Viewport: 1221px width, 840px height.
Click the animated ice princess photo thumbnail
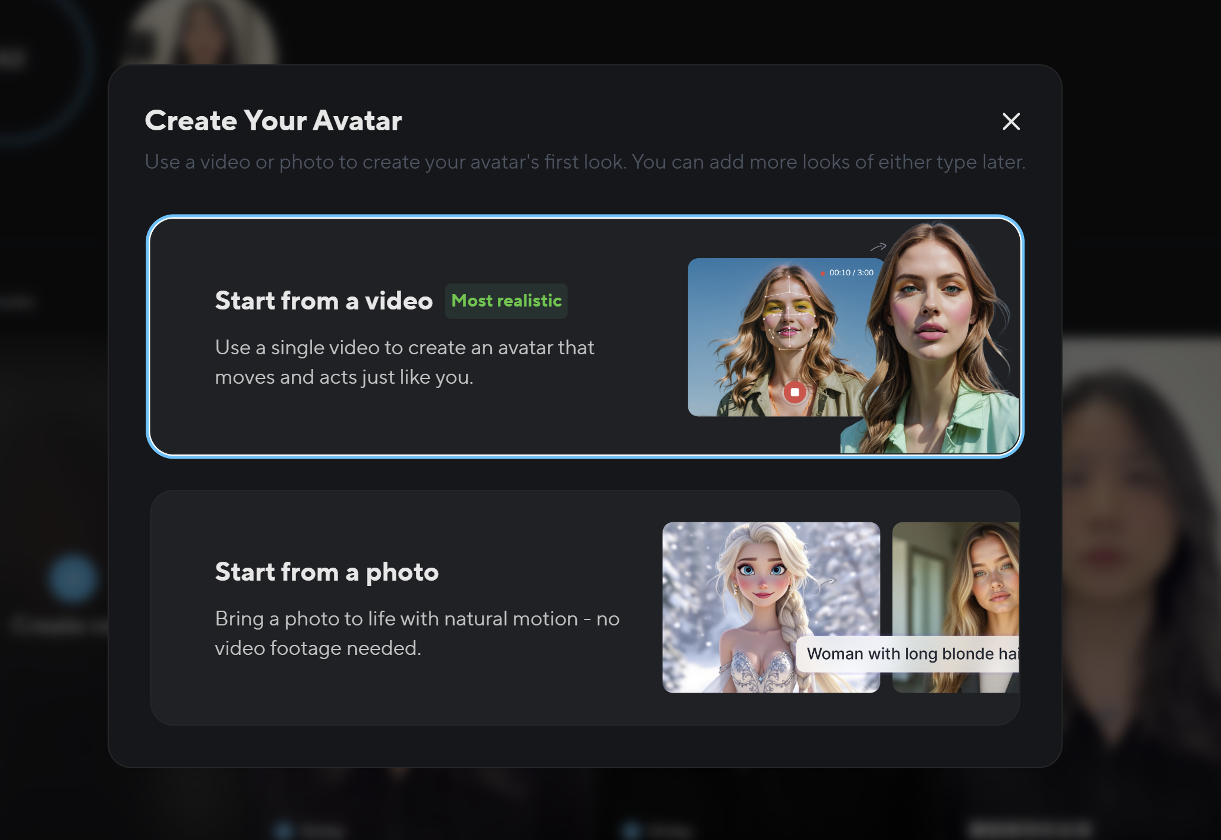point(771,607)
